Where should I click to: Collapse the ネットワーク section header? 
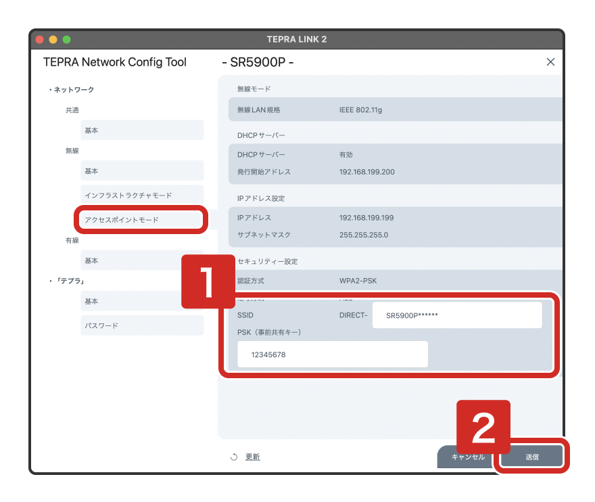pos(73,89)
